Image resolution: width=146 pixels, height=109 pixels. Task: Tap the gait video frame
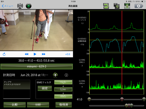pos(36,30)
